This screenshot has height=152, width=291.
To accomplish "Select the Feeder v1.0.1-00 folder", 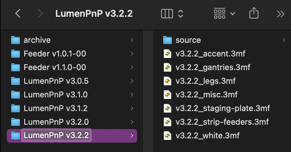I will 55,54.
